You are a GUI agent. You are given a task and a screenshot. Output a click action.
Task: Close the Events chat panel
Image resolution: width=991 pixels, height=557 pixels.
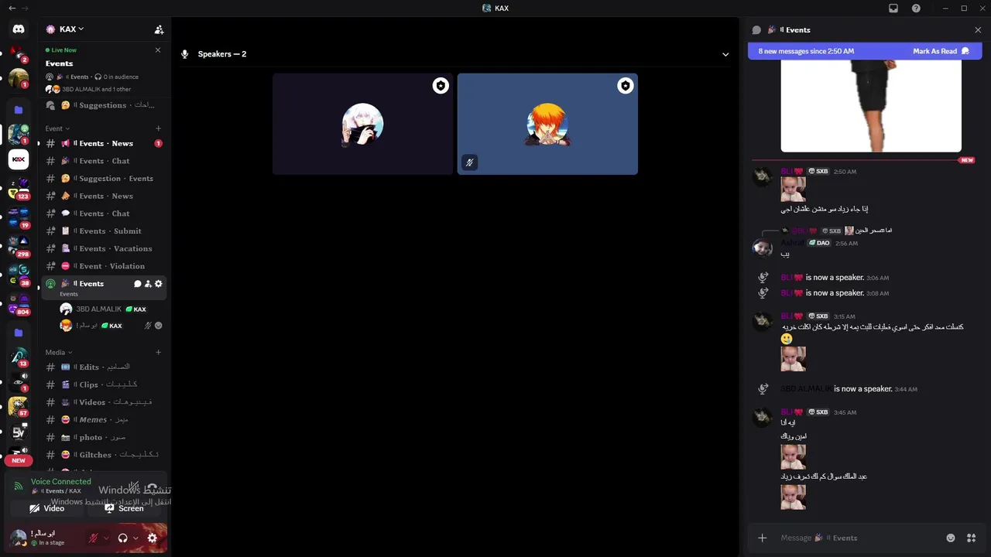978,30
